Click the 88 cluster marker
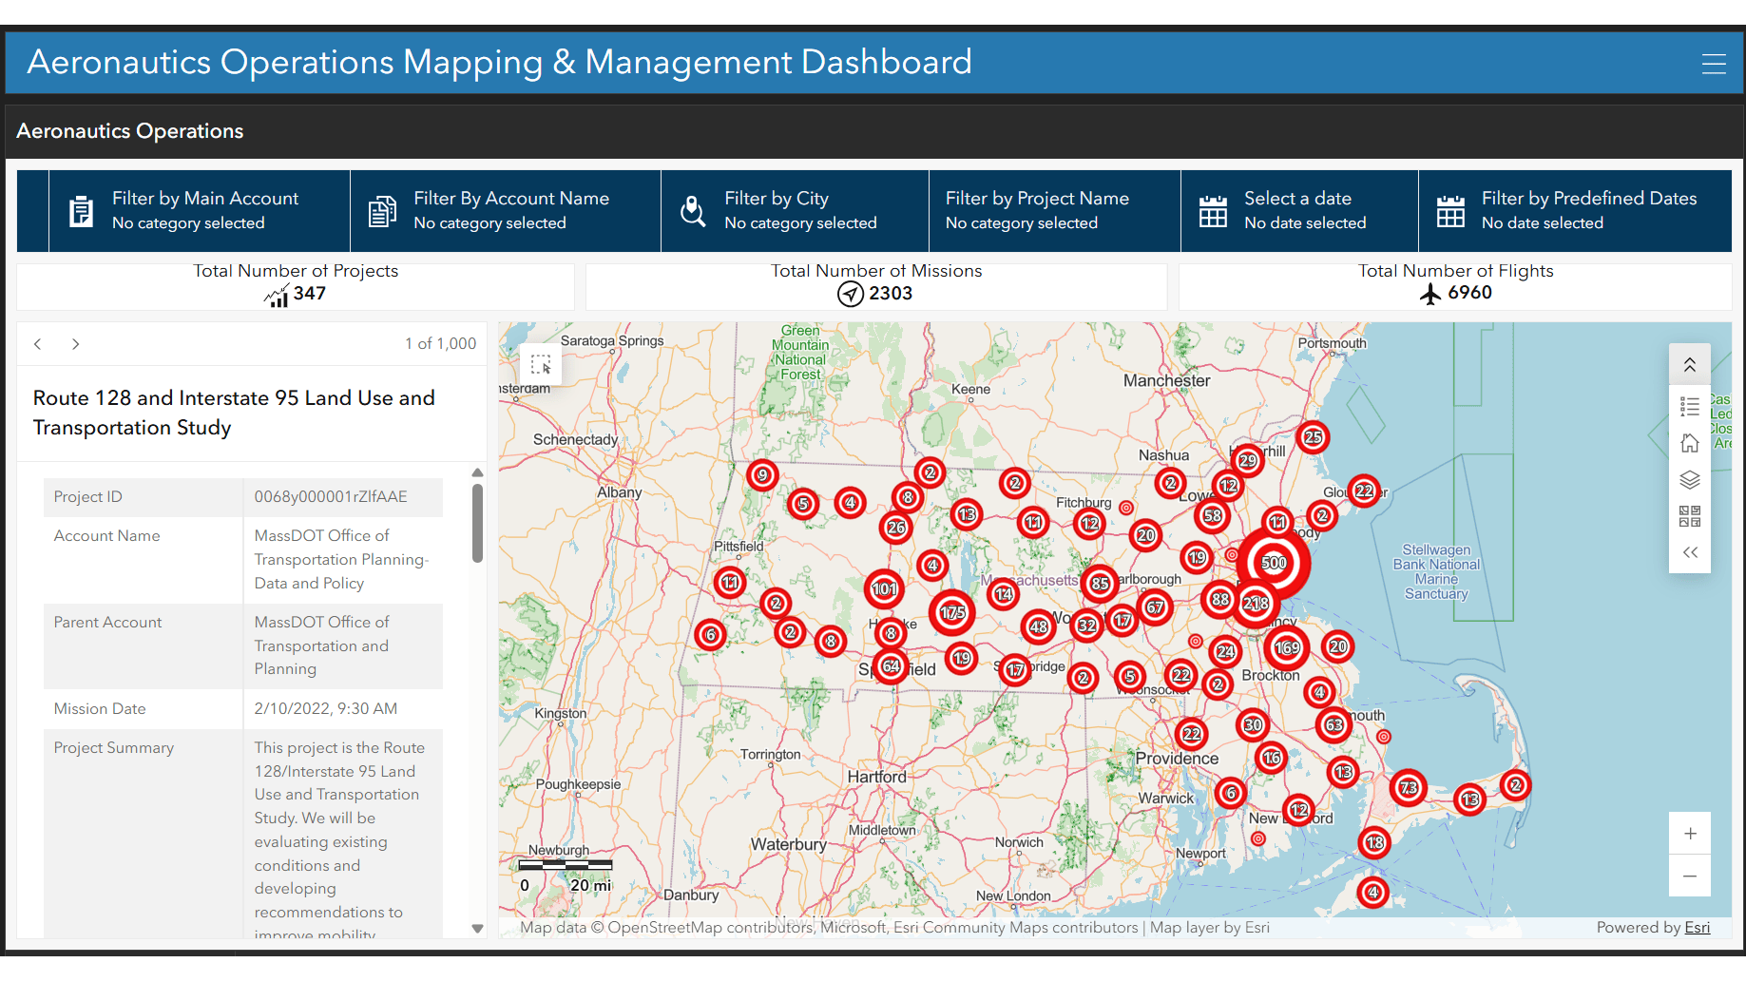Screen dimensions: 1746x982 tap(1220, 600)
